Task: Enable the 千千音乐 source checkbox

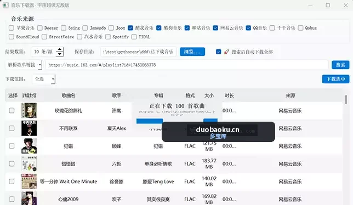Action: point(272,28)
